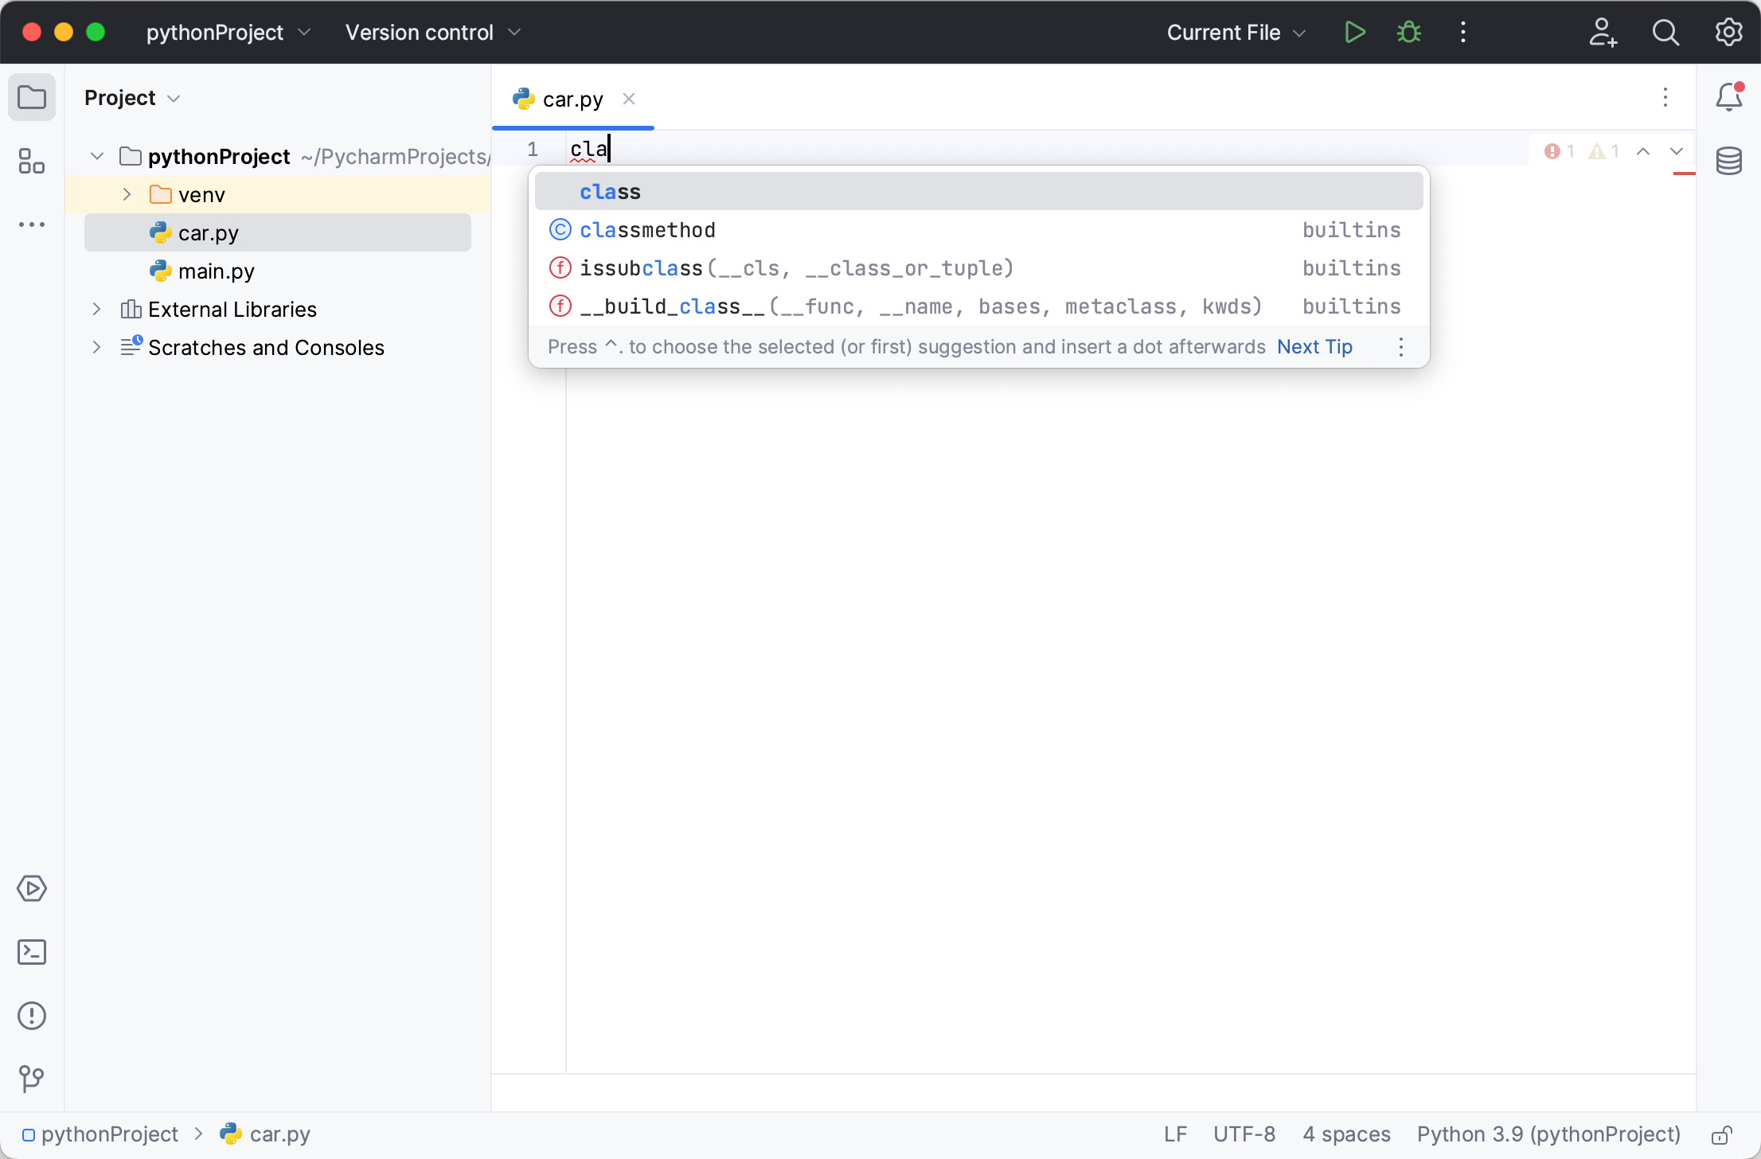Select main.py in the project tree
The image size is (1761, 1159).
(277, 271)
